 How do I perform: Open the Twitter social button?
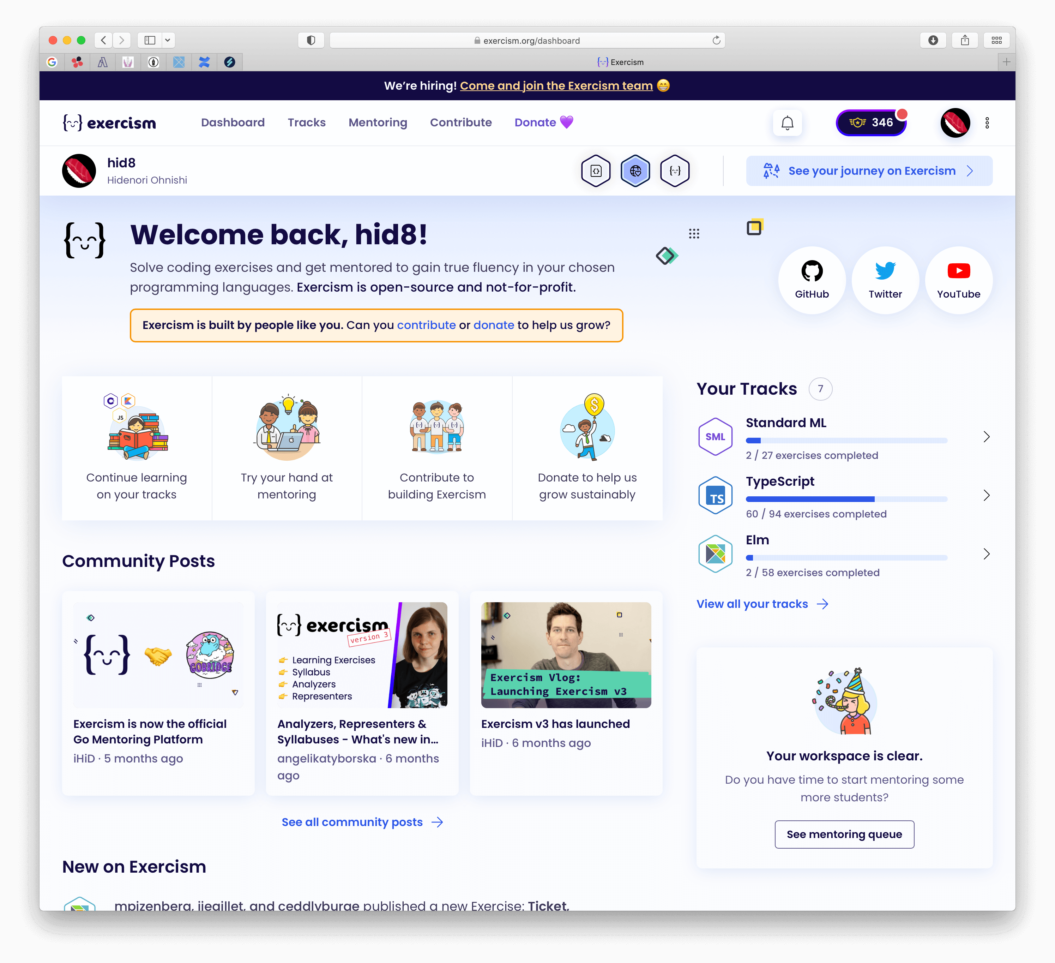885,280
